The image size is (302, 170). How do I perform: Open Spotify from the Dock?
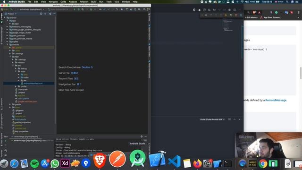(34, 164)
